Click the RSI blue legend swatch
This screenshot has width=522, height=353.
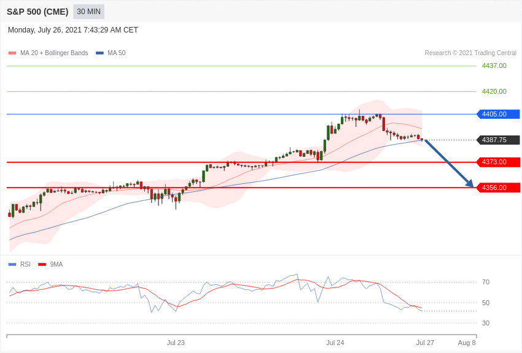tap(12, 265)
